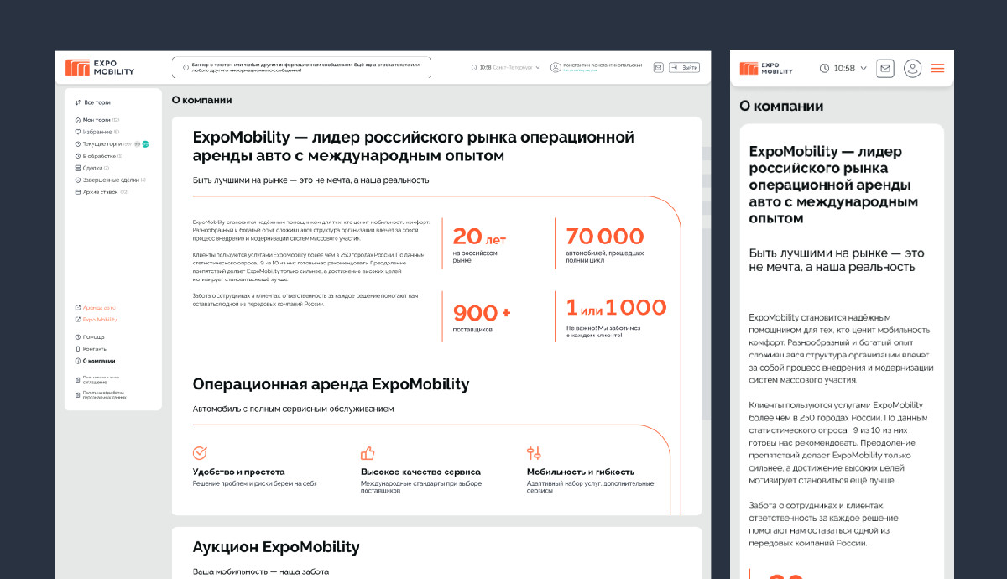
Task: Click the mail icon beside the Выйти button
Action: click(659, 67)
